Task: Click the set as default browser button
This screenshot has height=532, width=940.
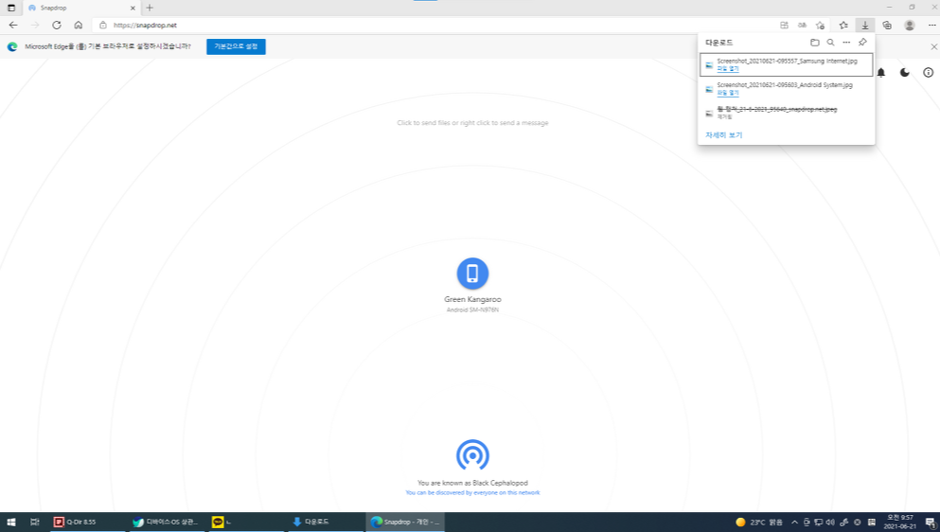Action: coord(237,46)
